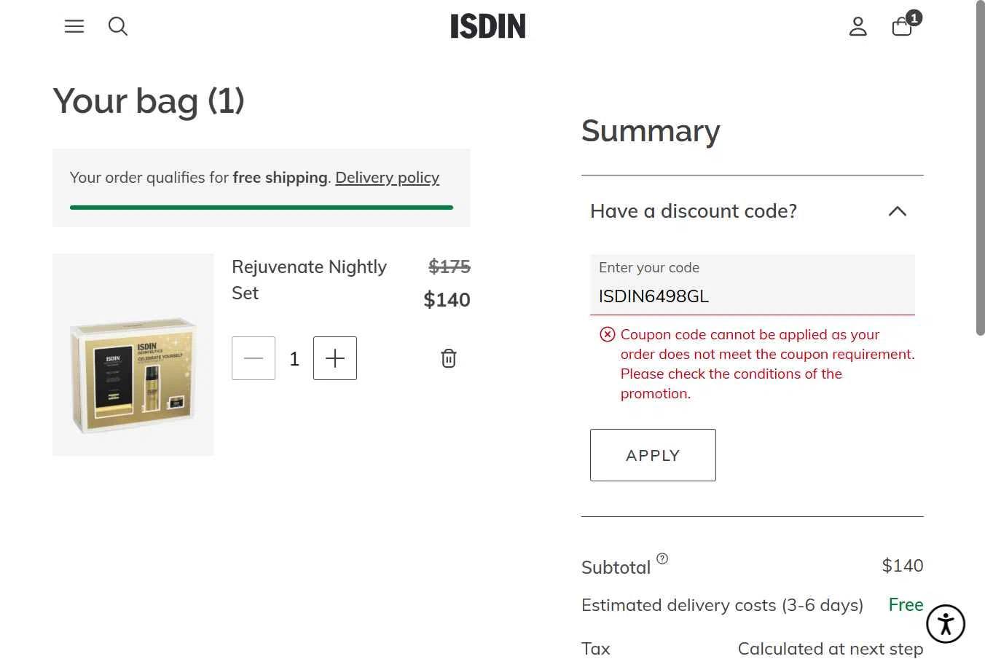Click the red coupon error icon

click(x=607, y=334)
